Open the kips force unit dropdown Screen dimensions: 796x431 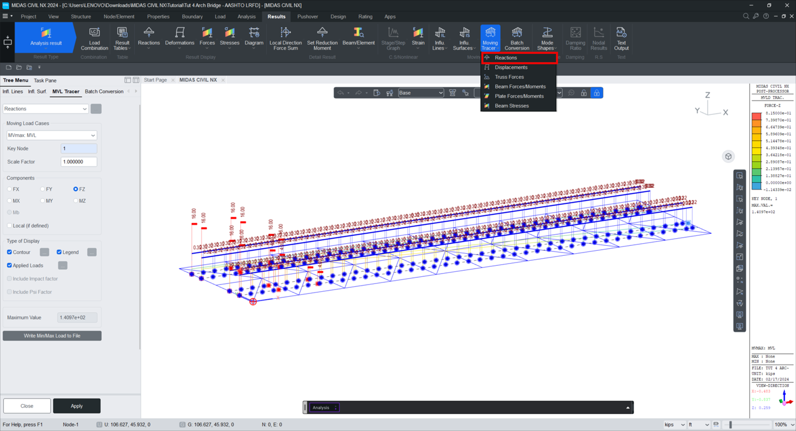pos(674,424)
